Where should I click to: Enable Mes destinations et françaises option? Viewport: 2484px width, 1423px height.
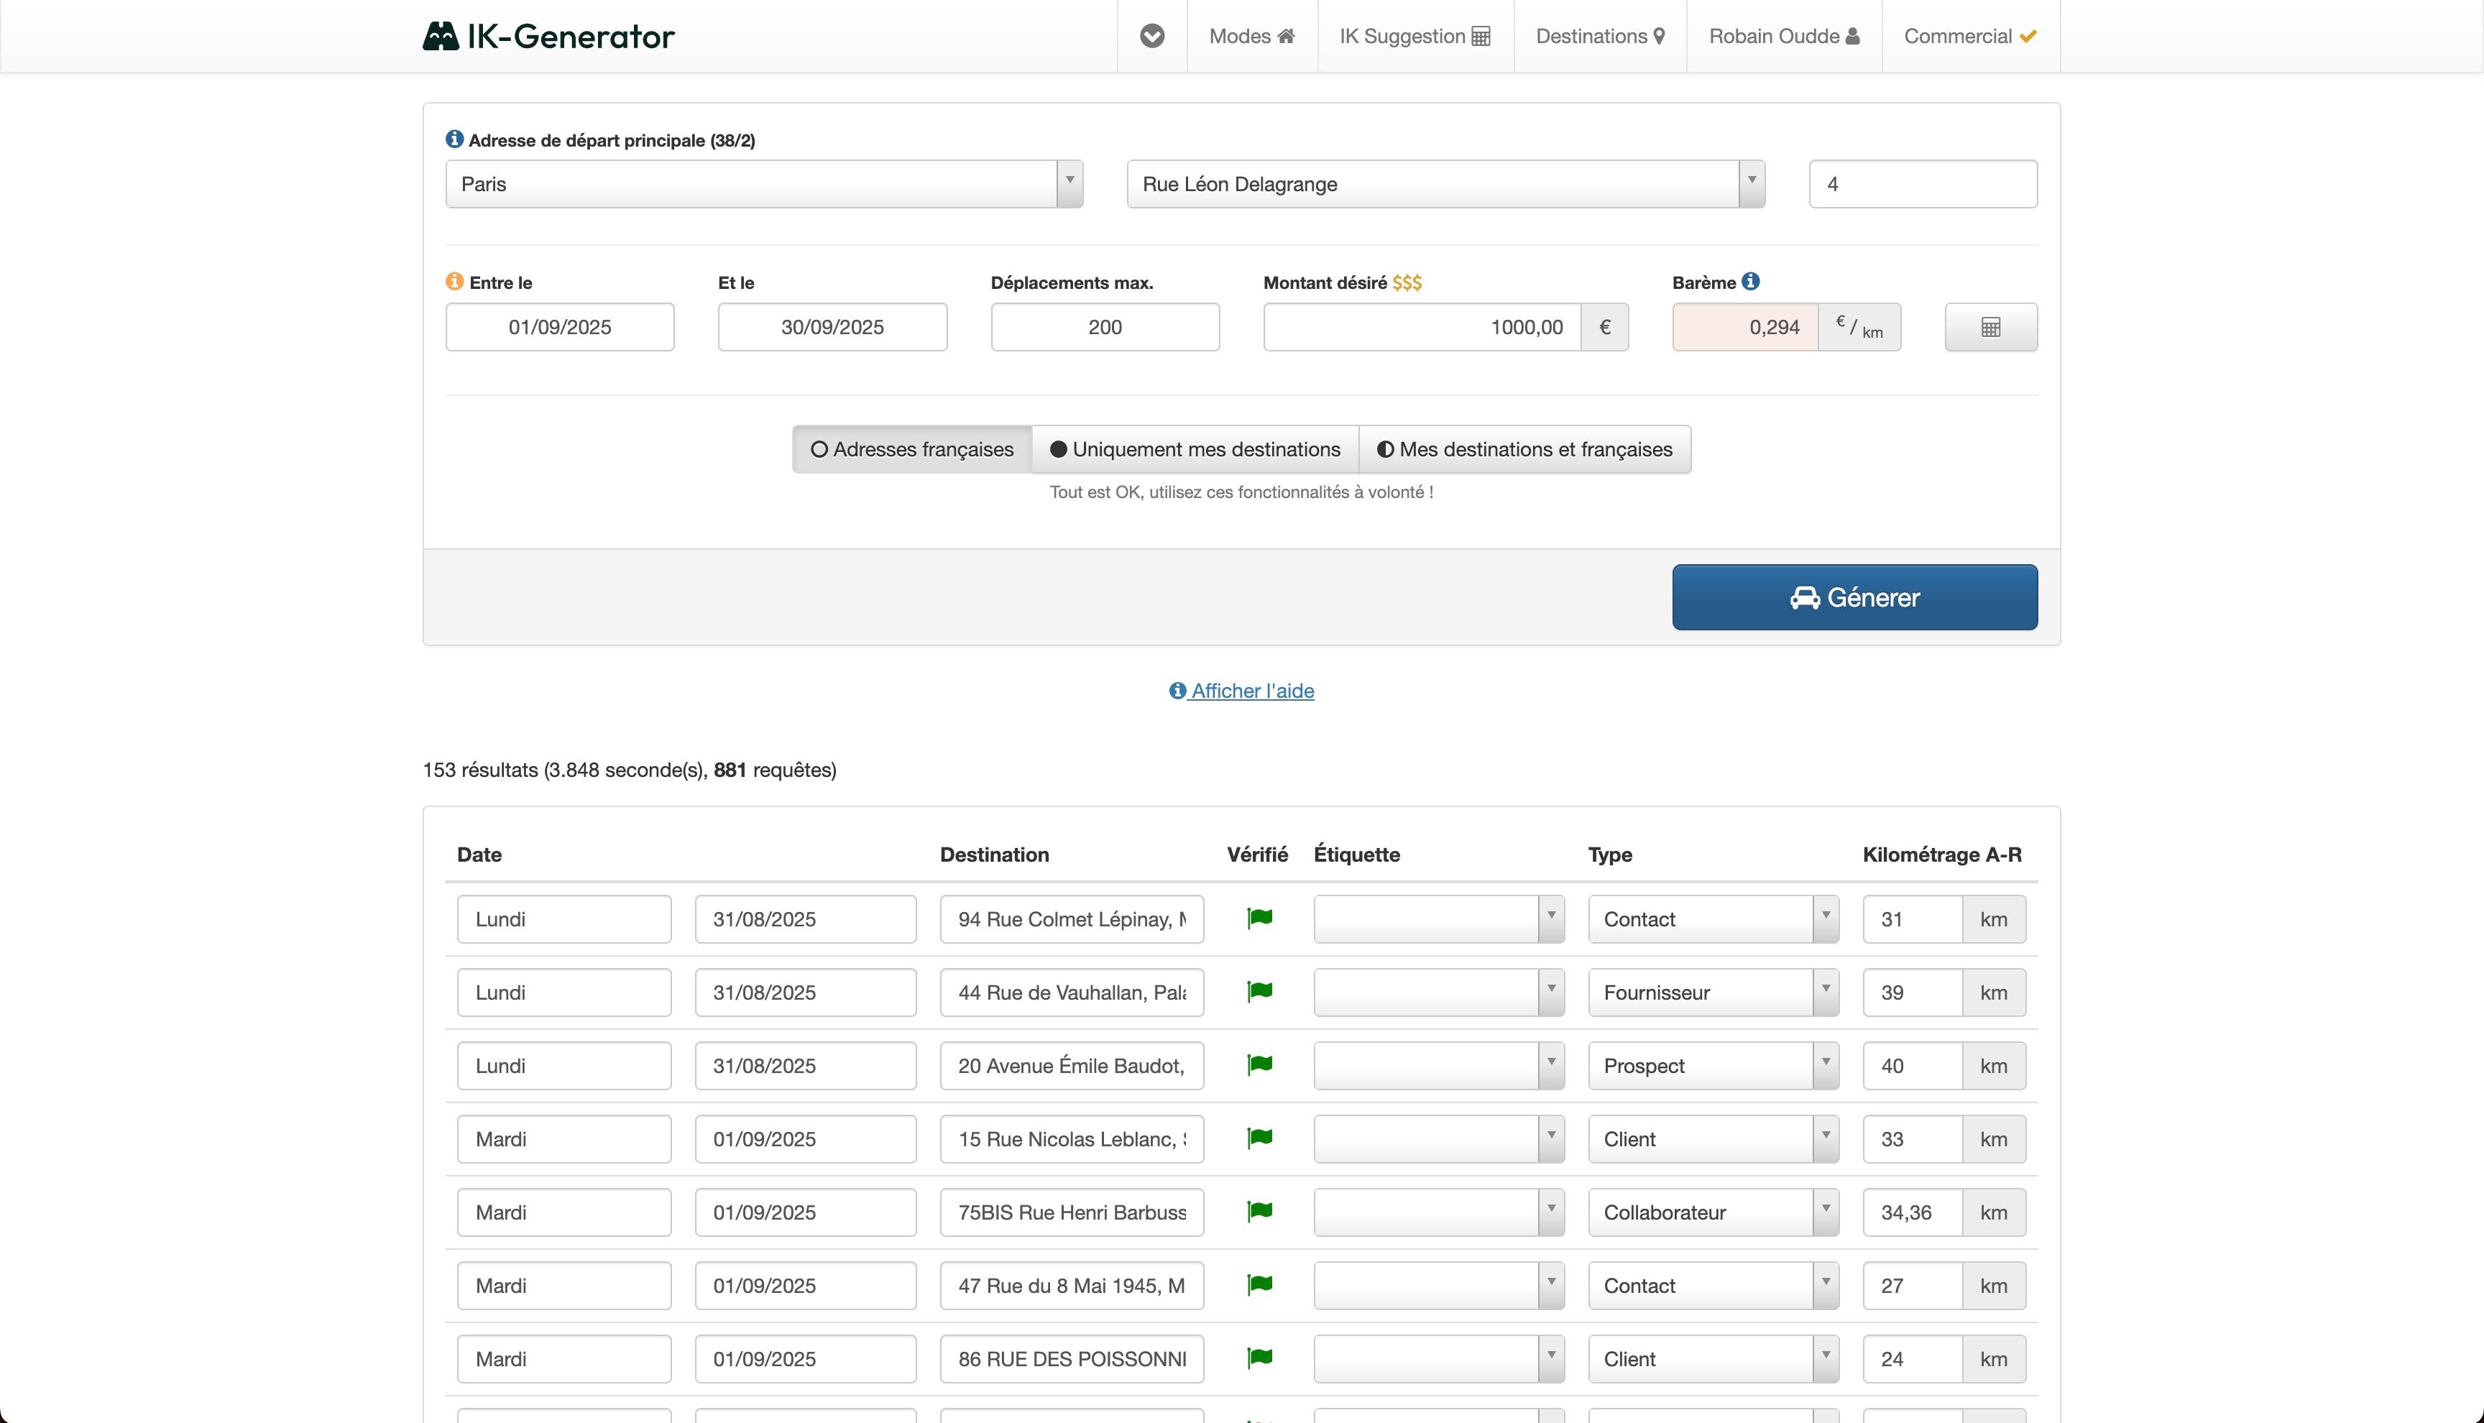click(1524, 450)
